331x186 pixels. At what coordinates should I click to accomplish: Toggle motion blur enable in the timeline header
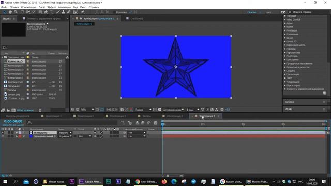coord(148,123)
